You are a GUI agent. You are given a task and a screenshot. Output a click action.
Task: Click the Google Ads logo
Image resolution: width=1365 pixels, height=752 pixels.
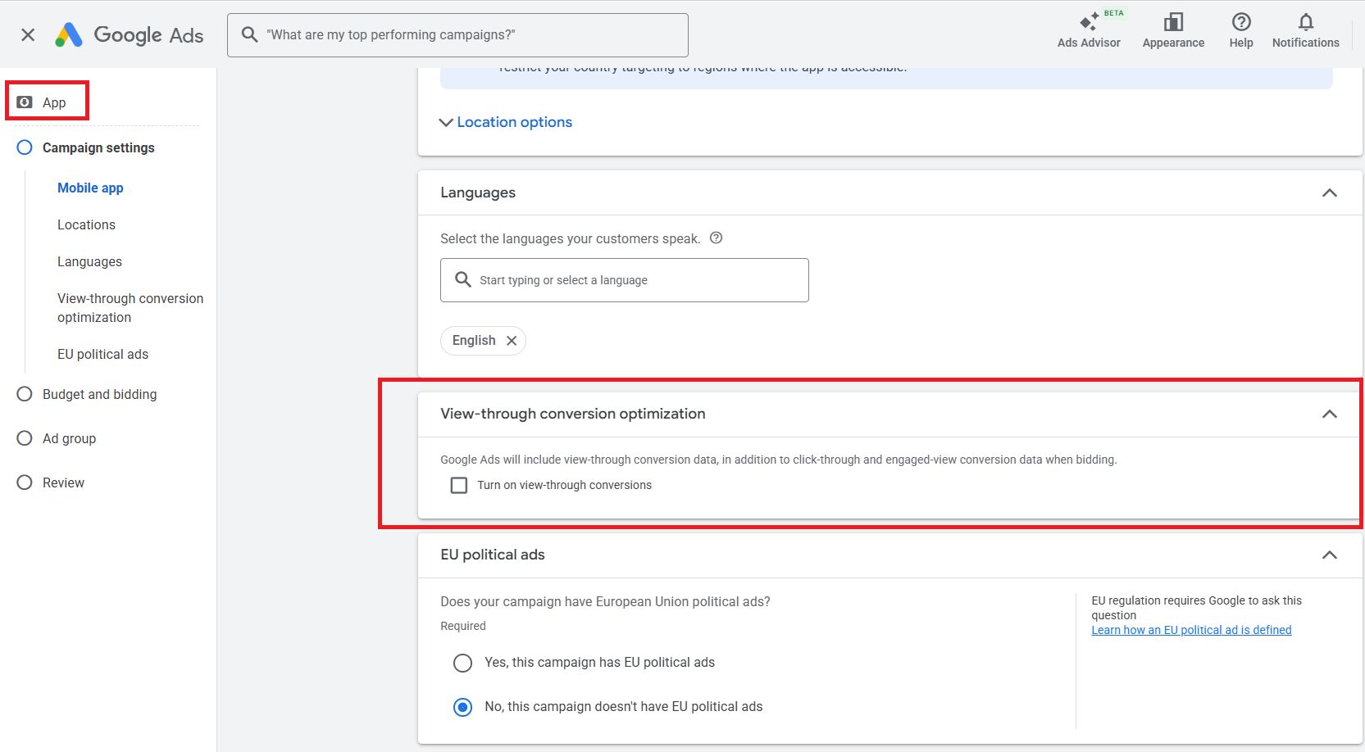(x=69, y=34)
